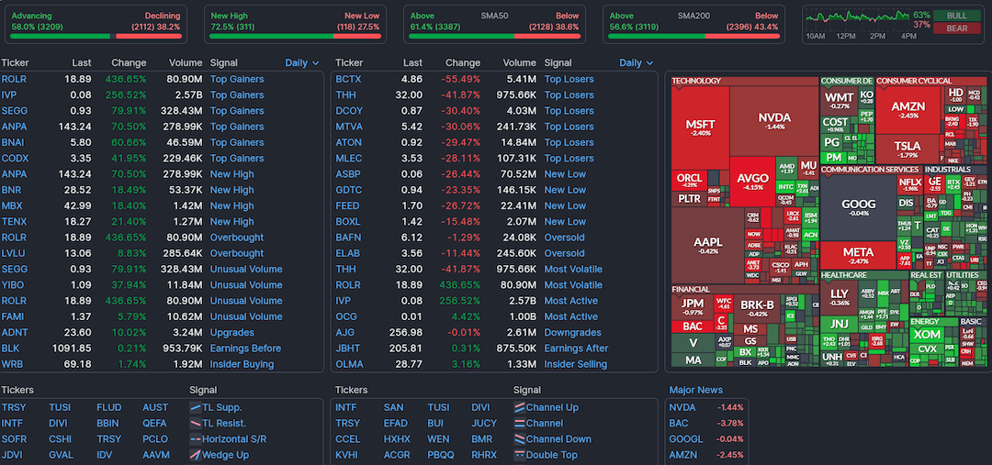
Task: Select the red BEAR sentiment button
Action: pos(957,28)
